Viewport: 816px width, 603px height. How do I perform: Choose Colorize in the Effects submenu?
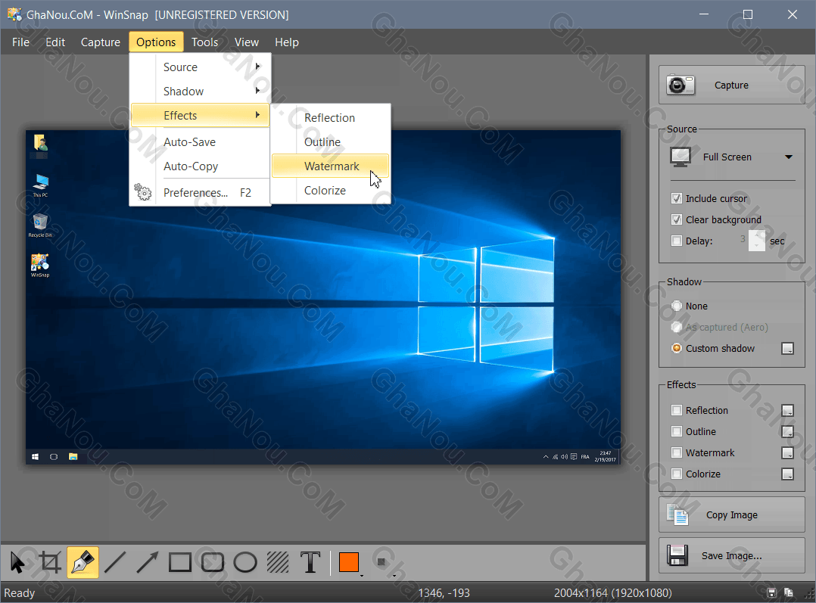[x=331, y=191]
